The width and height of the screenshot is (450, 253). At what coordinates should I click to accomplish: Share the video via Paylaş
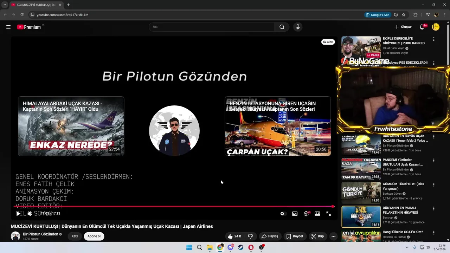(x=270, y=236)
